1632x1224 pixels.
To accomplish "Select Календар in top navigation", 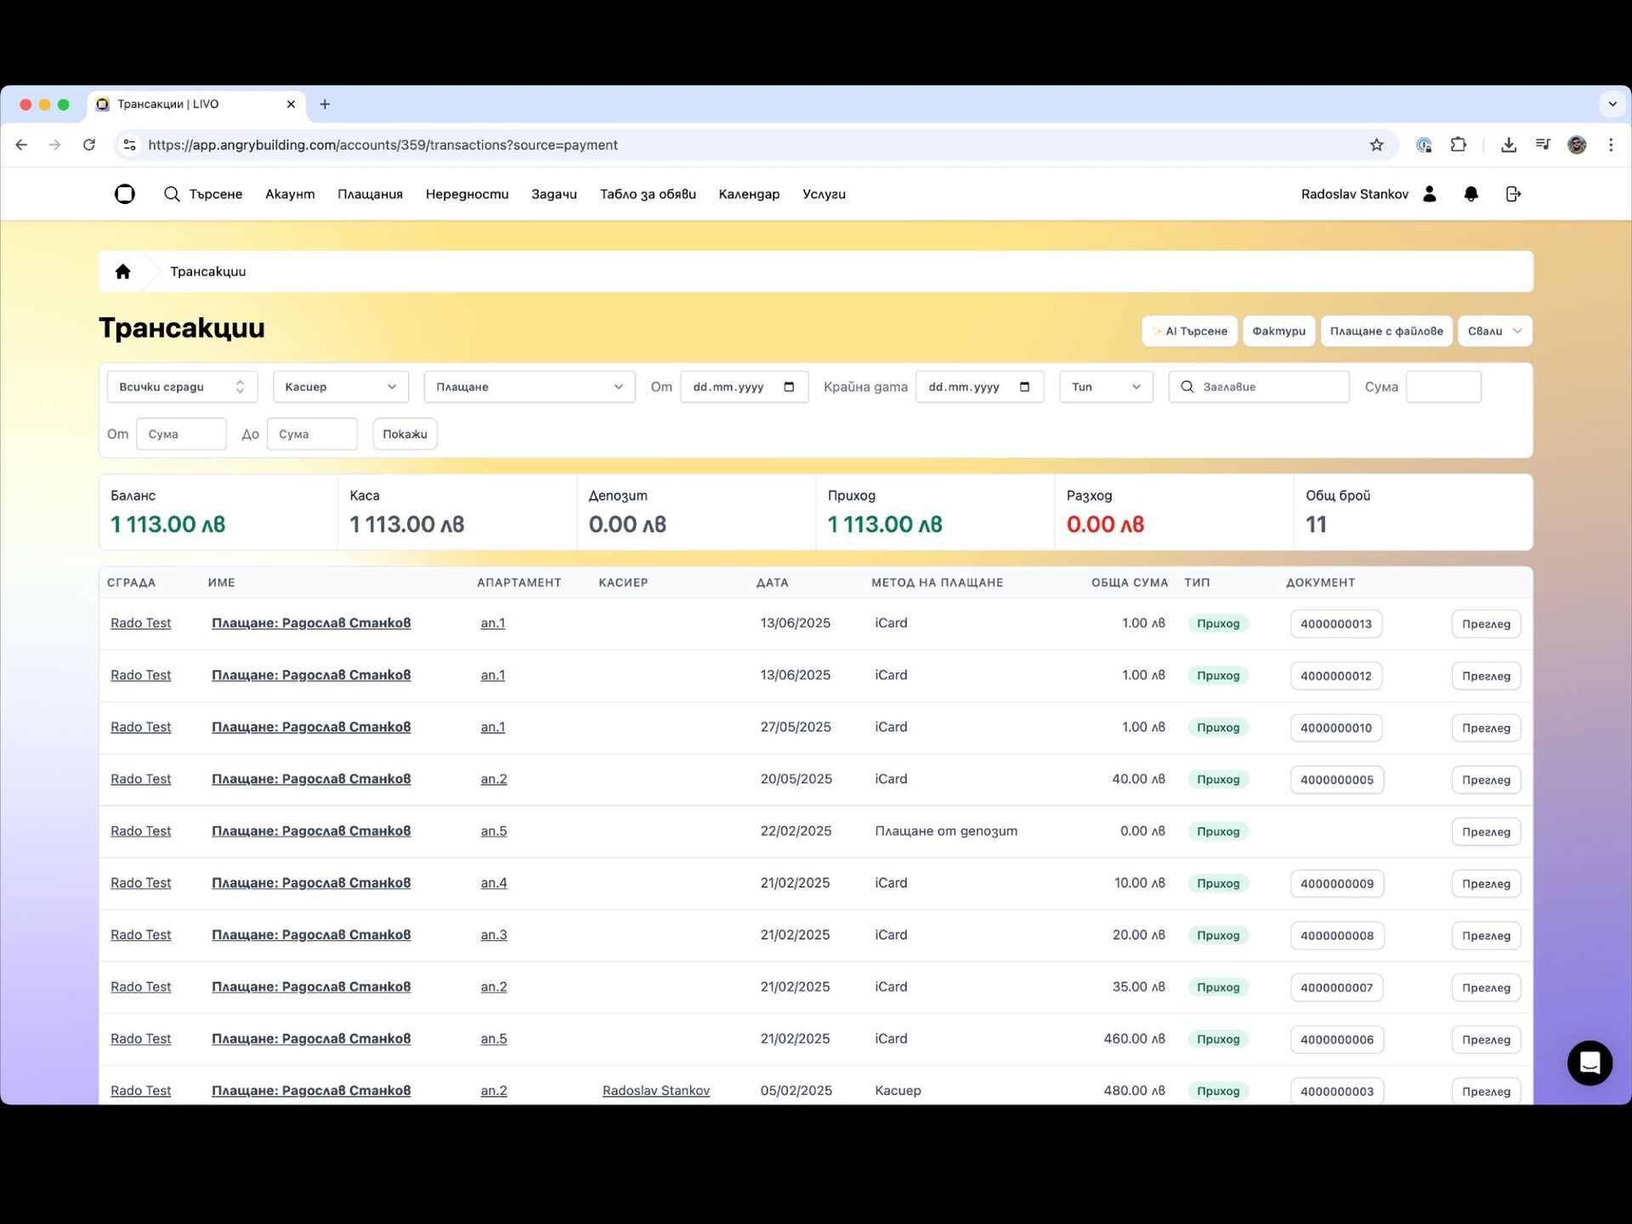I will pos(749,194).
